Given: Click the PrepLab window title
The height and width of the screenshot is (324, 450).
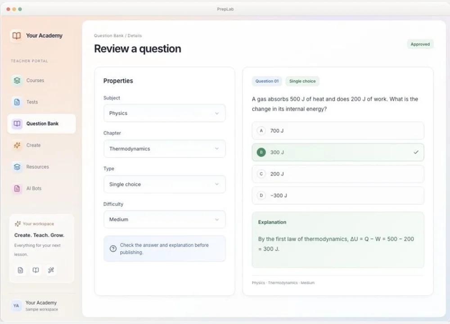Looking at the screenshot, I should [225, 9].
